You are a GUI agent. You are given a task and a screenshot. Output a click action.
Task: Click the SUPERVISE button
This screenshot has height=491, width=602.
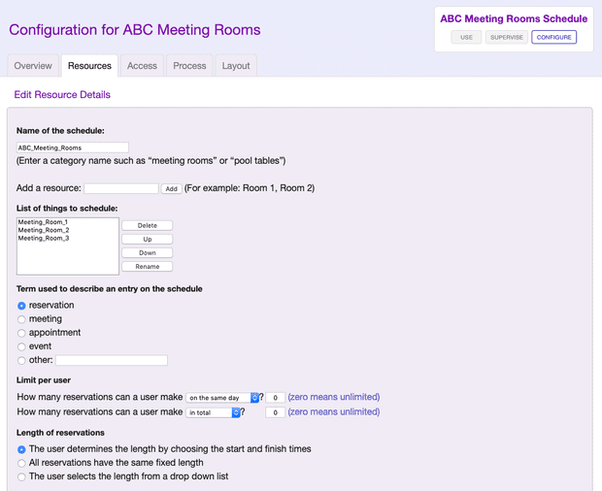coord(507,37)
